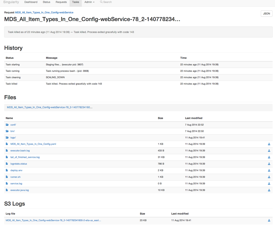
Task: Click the page title task ID heading
Action: pyautogui.click(x=92, y=19)
